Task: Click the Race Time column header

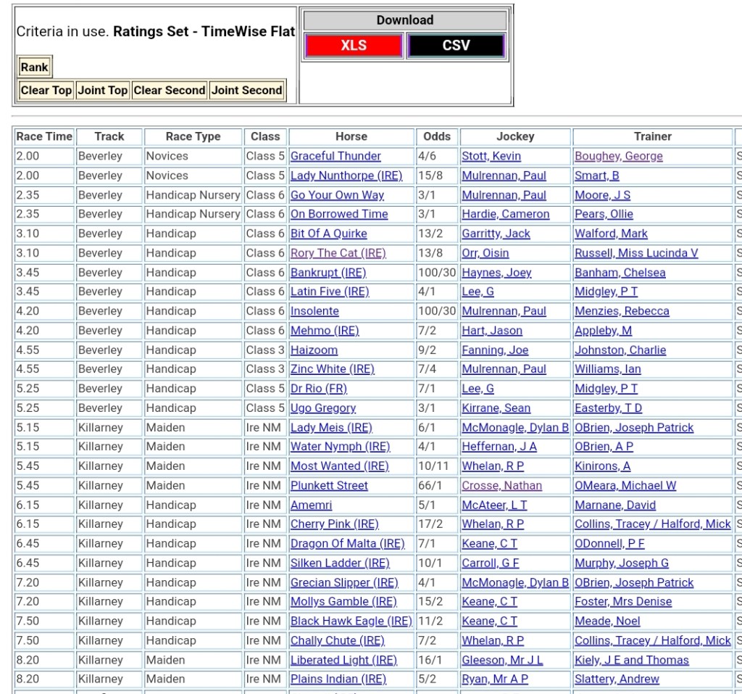Action: [x=44, y=136]
